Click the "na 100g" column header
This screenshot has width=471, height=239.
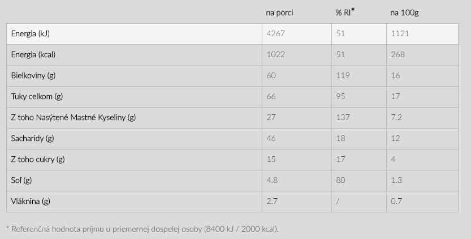(403, 13)
